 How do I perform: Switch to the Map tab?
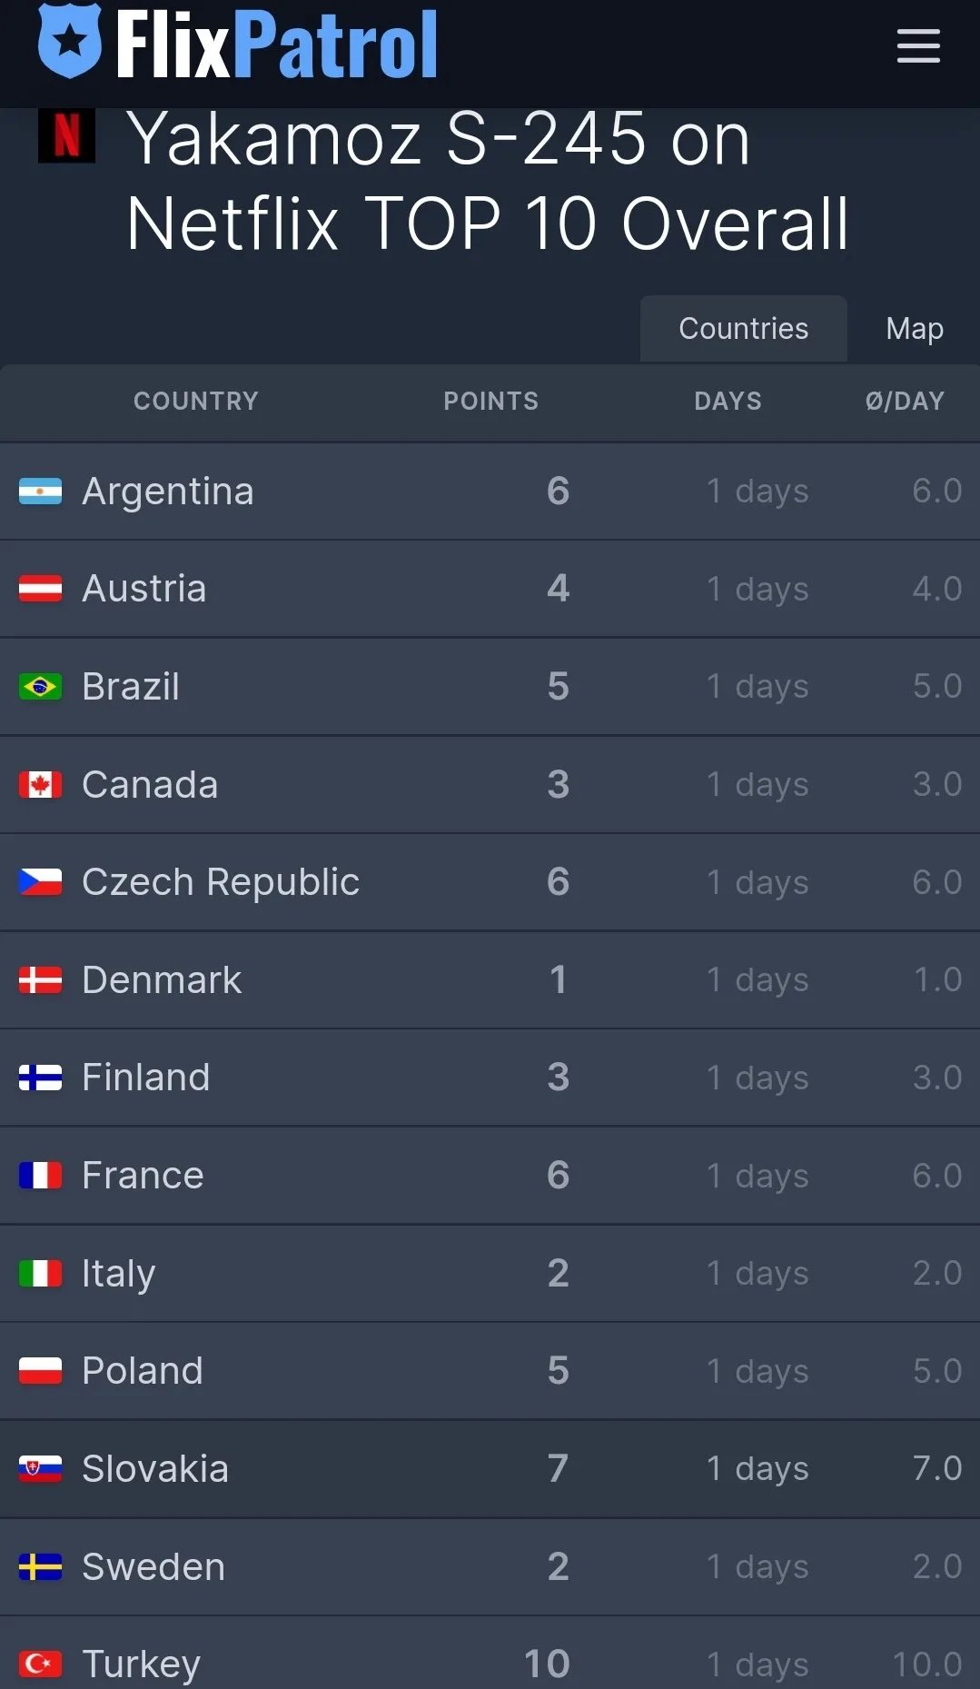coord(915,329)
